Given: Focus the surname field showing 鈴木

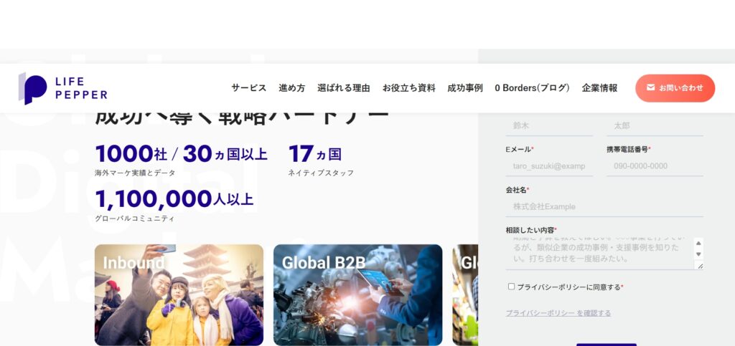Looking at the screenshot, I should [549, 125].
